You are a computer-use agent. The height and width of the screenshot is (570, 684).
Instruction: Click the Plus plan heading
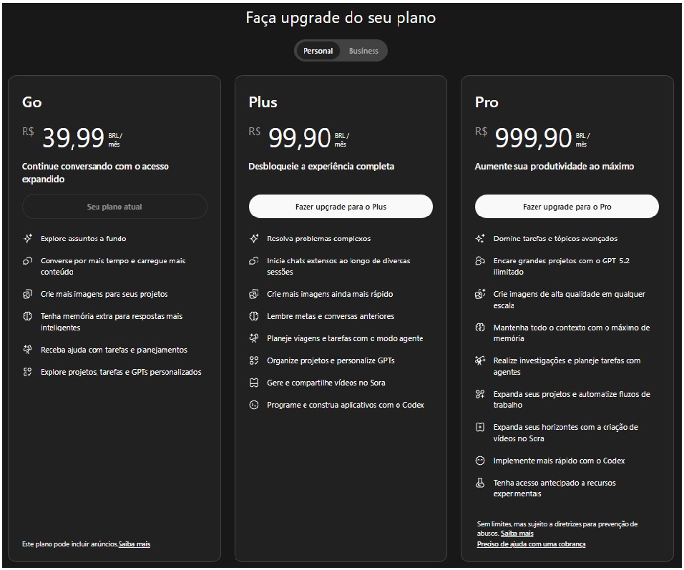[x=263, y=102]
